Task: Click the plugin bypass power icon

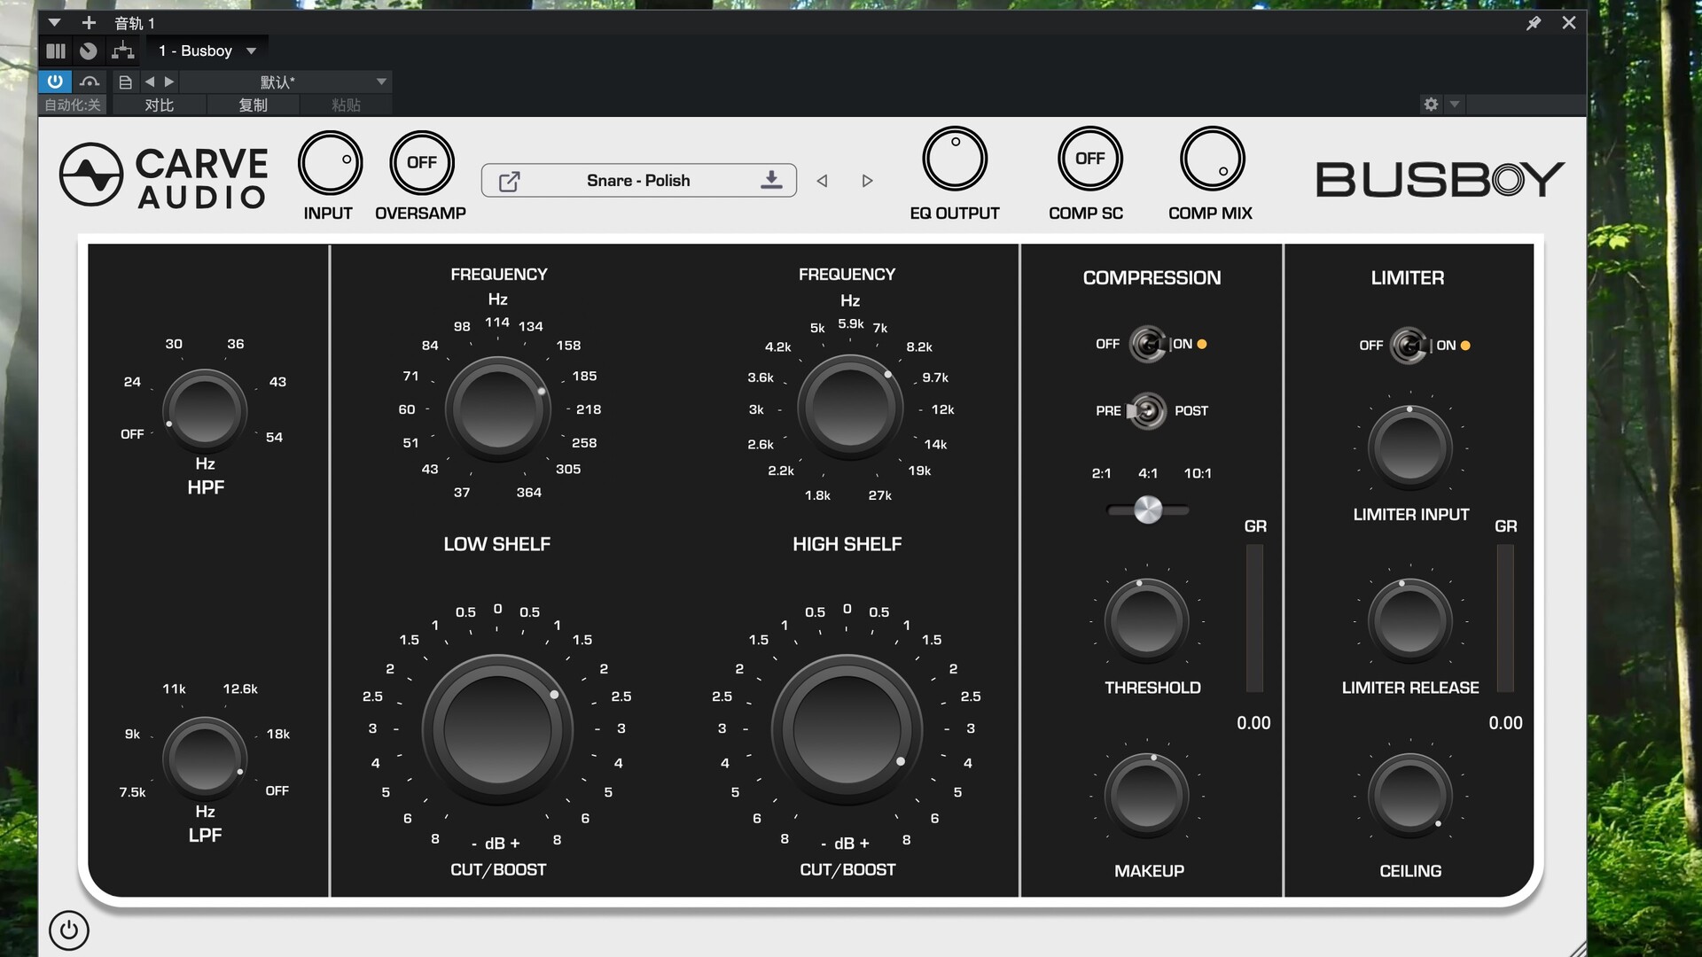Action: tap(55, 82)
